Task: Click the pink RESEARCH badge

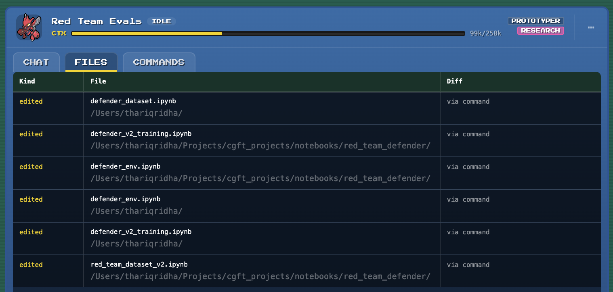Action: click(540, 30)
